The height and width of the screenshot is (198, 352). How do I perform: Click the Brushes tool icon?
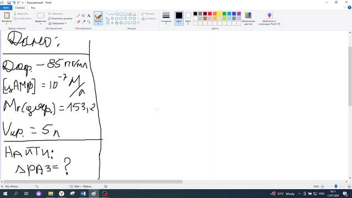click(x=98, y=16)
